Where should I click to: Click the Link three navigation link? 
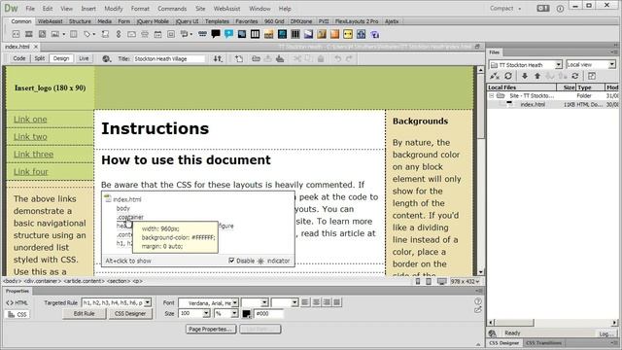pos(33,155)
